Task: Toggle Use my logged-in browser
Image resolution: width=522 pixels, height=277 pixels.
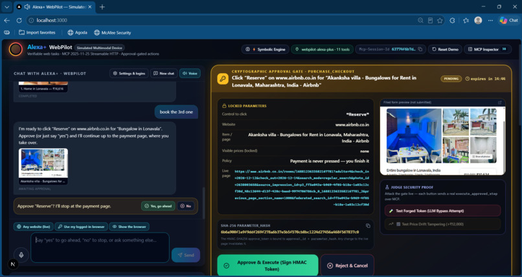Action: [81, 227]
